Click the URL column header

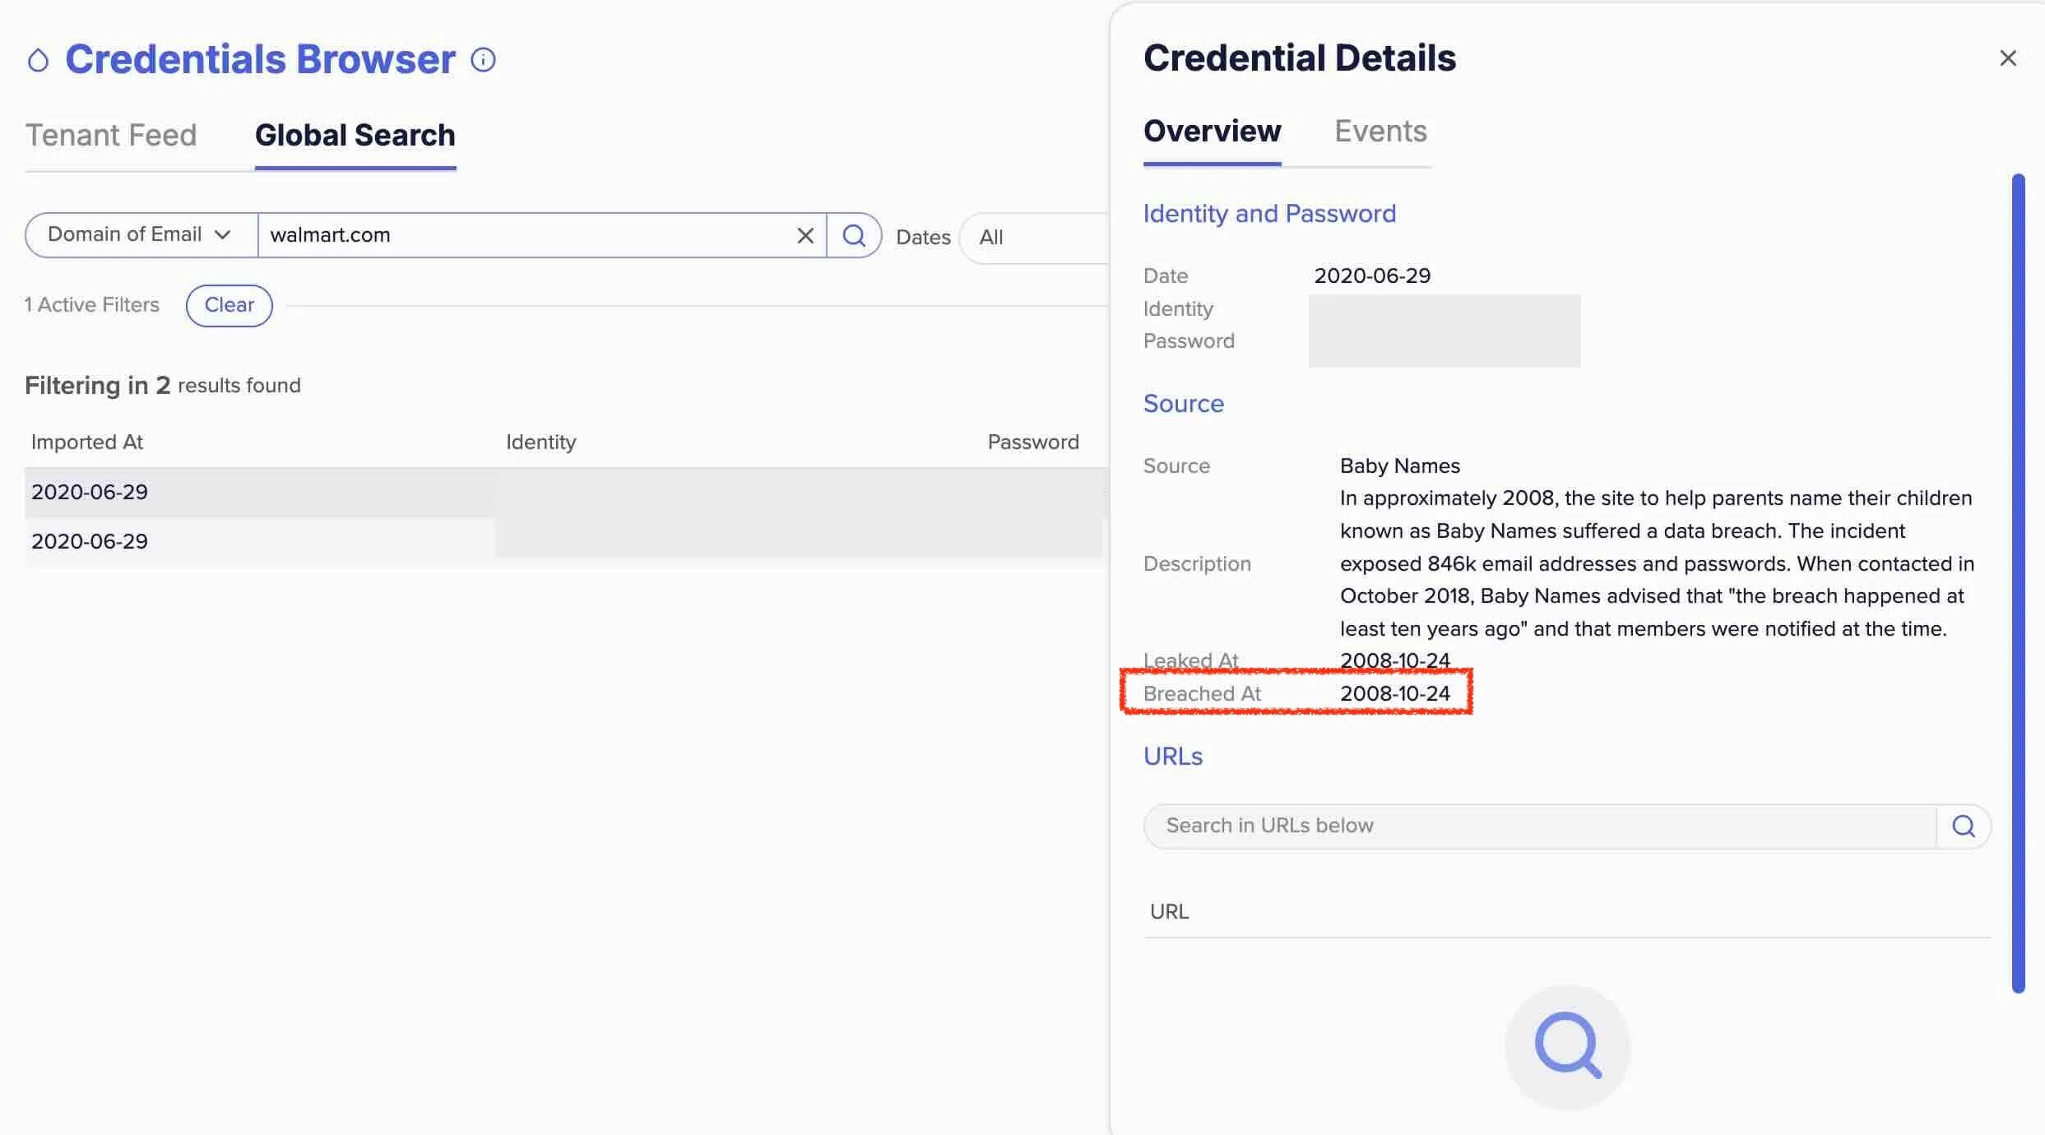(1169, 912)
